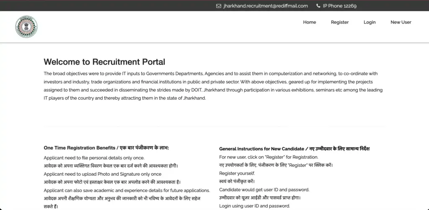Click the phone handset icon

click(x=318, y=6)
